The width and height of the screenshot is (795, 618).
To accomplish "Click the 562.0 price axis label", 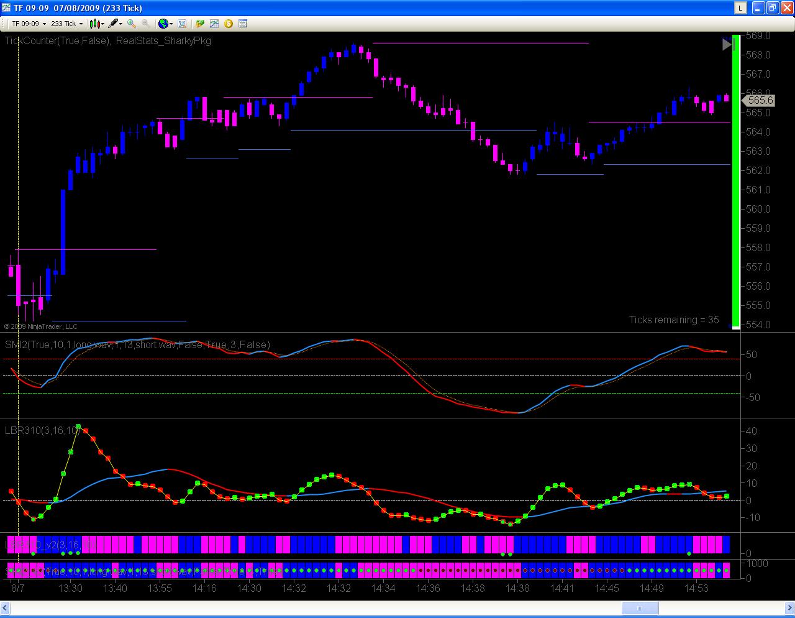I will (758, 170).
